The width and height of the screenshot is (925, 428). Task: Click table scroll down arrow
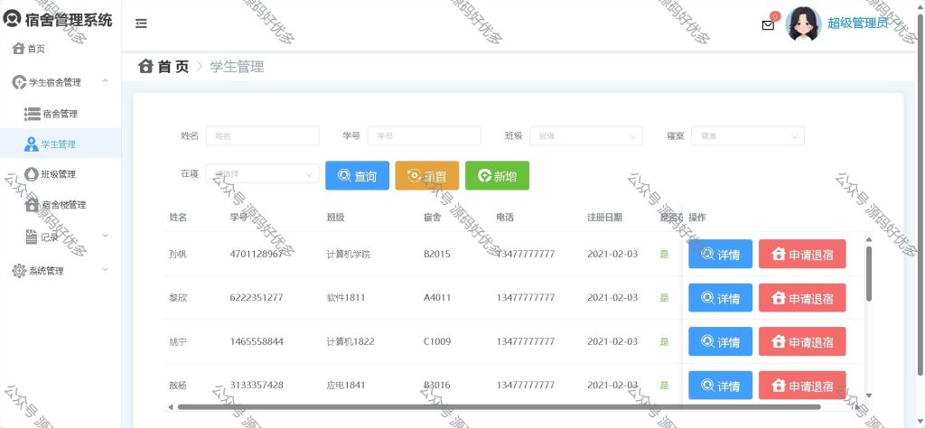868,395
